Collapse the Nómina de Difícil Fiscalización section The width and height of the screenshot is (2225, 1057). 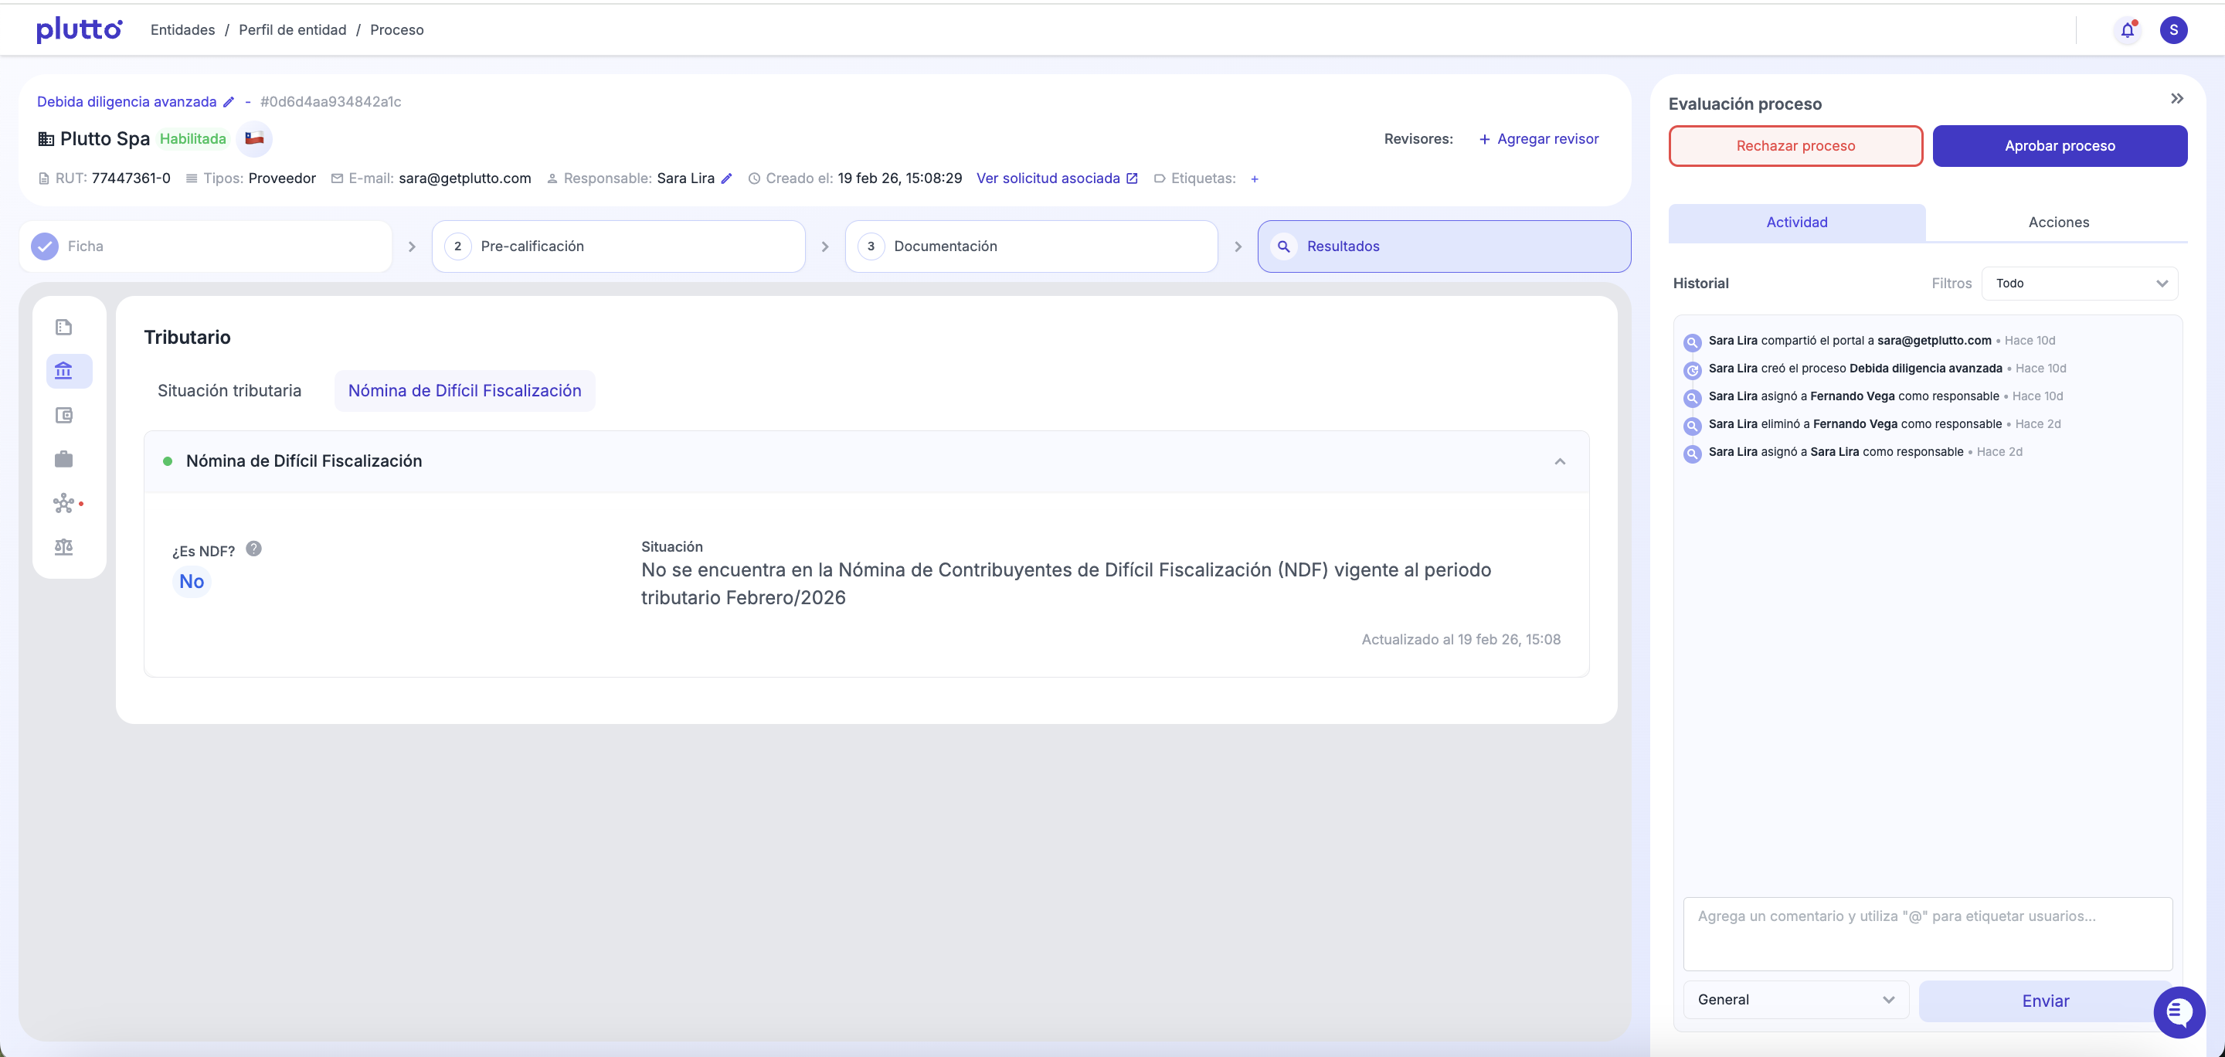pos(1560,462)
